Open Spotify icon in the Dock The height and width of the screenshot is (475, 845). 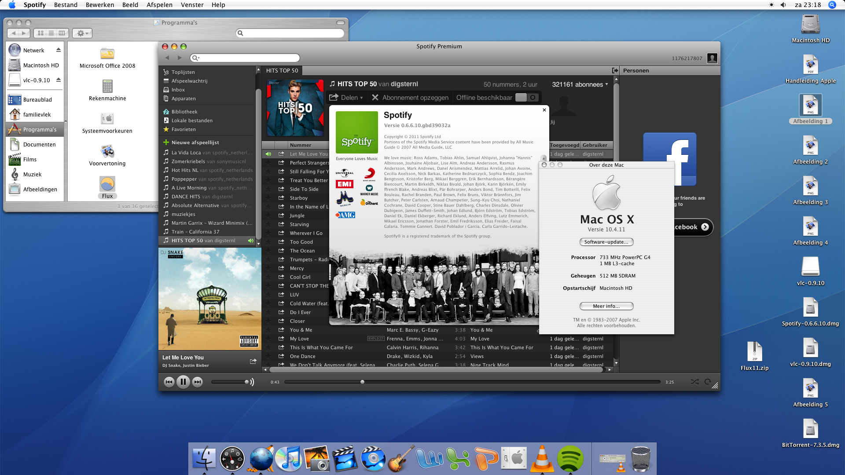point(570,458)
